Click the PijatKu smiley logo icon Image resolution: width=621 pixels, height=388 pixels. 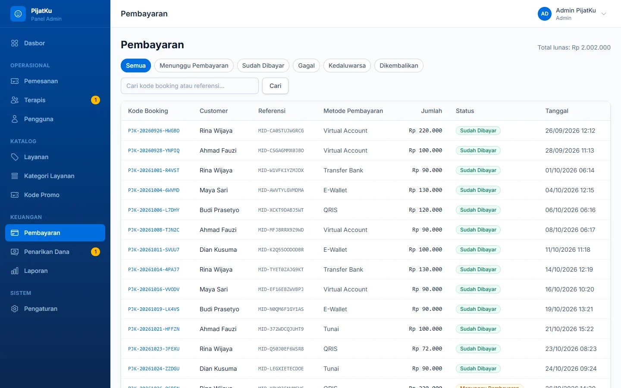tap(18, 14)
